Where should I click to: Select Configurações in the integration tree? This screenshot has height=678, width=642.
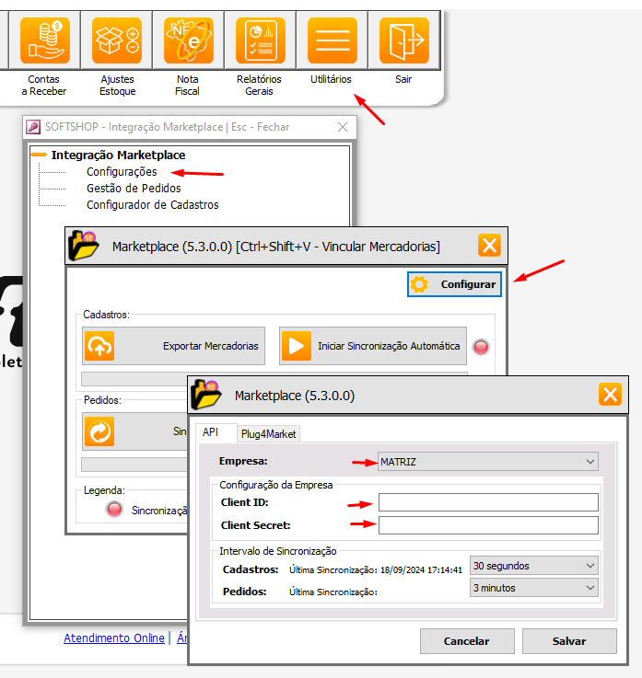click(122, 172)
